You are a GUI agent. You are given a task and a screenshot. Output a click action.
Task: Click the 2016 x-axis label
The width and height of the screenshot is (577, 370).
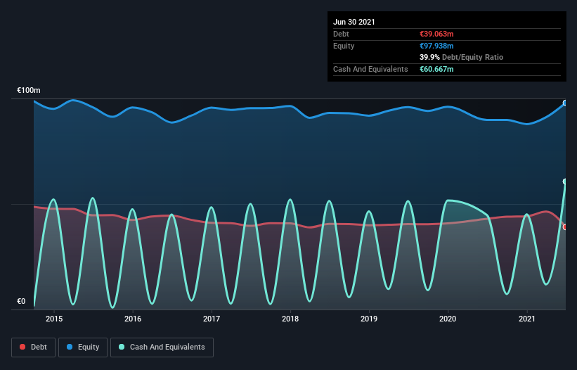point(133,319)
